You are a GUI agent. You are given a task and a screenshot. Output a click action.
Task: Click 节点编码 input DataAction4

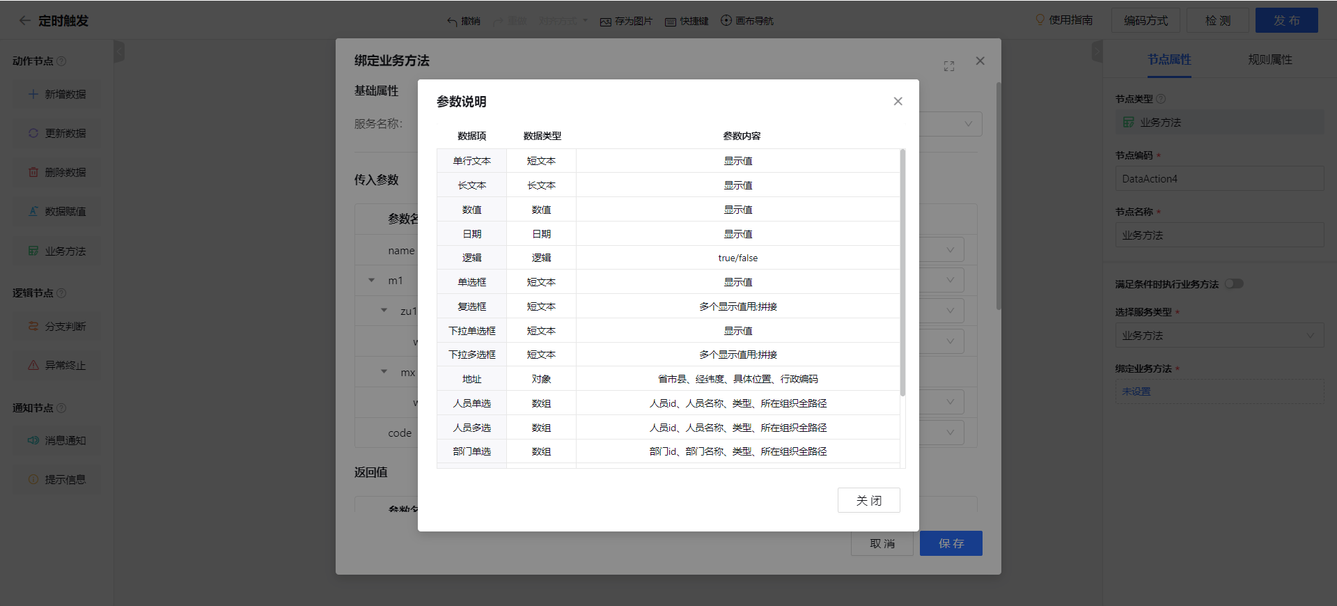(1219, 178)
